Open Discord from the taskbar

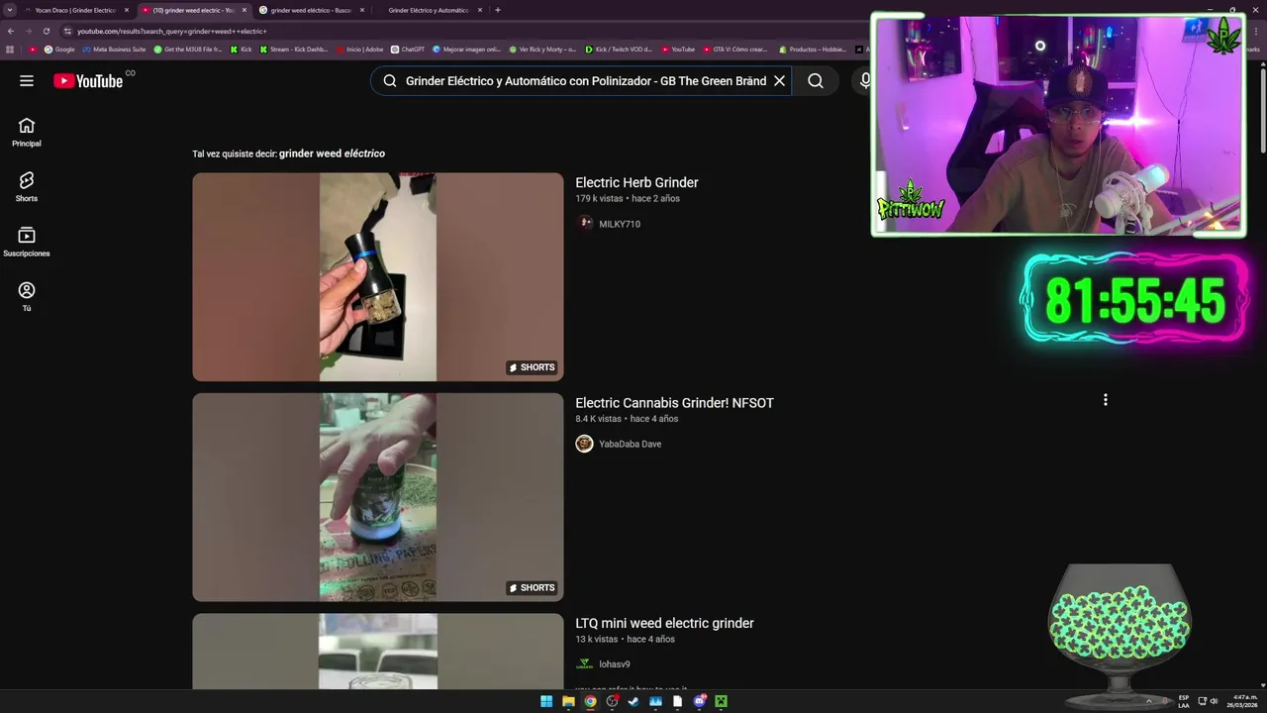699,701
